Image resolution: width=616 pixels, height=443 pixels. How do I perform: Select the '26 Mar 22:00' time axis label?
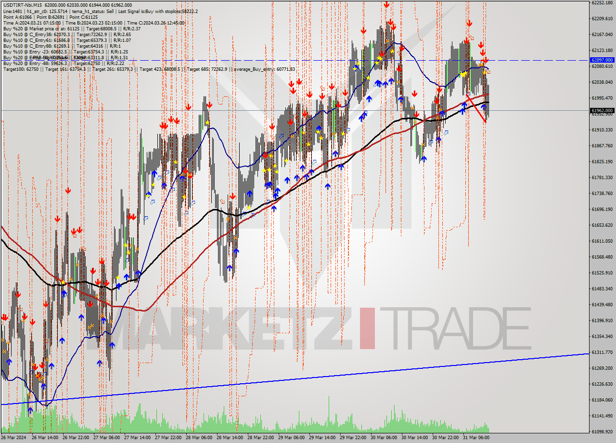point(76,438)
